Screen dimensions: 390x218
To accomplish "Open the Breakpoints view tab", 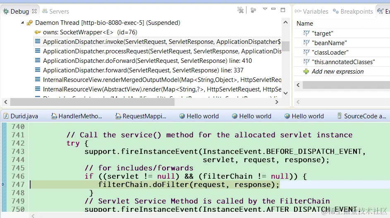I will [353, 12].
